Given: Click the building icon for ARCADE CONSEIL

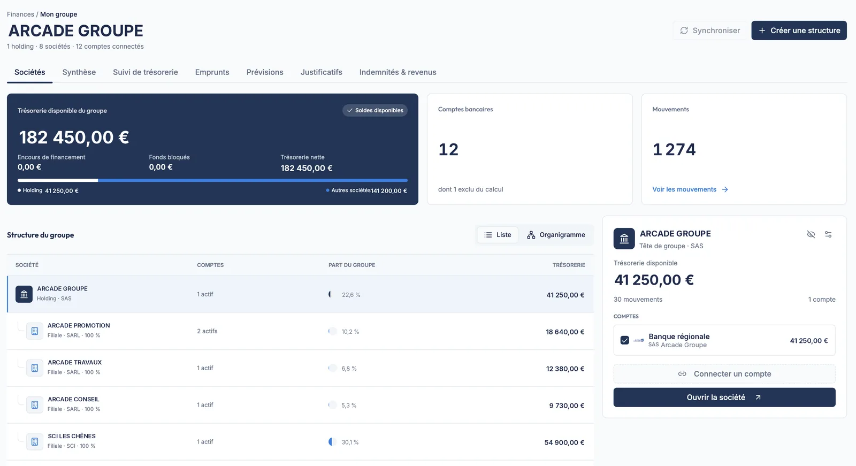Looking at the screenshot, I should [x=35, y=405].
